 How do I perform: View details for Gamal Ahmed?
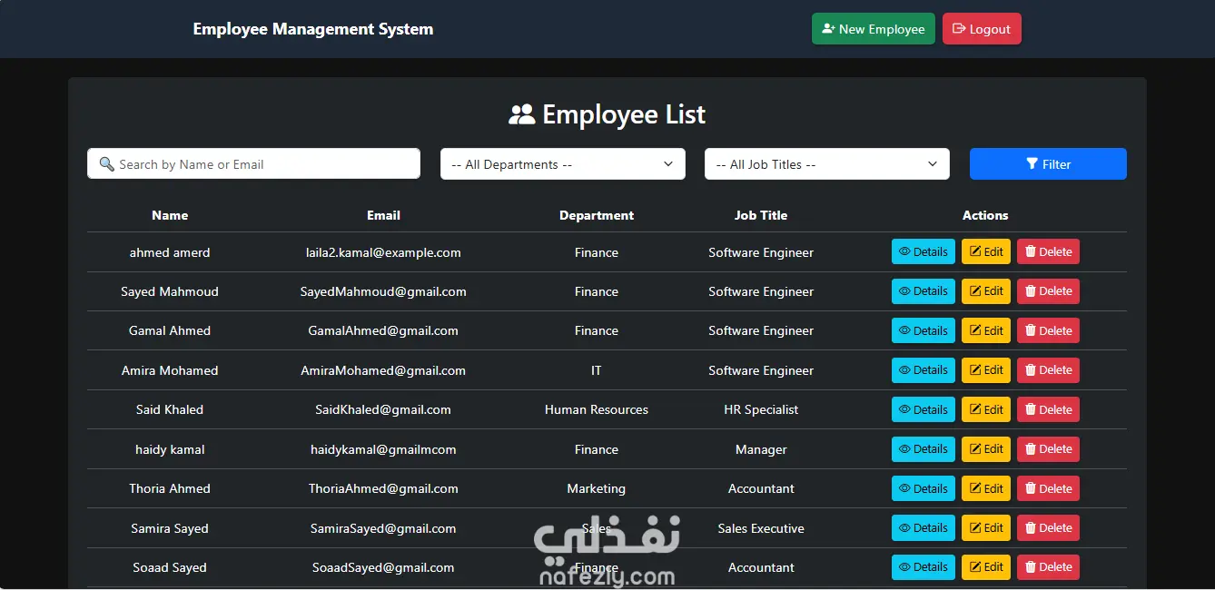(x=924, y=330)
